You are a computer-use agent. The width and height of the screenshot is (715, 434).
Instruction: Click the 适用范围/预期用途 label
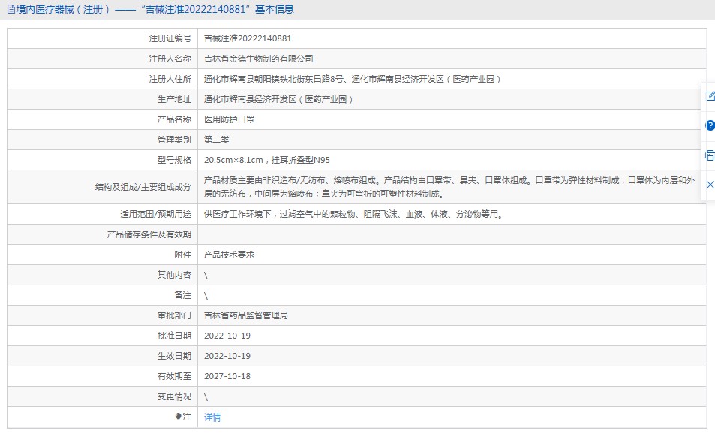coord(155,214)
